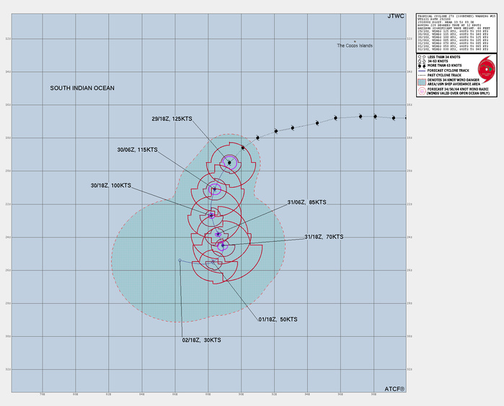
Task: Click the Cocos Islands map marker
Action: click(x=355, y=41)
